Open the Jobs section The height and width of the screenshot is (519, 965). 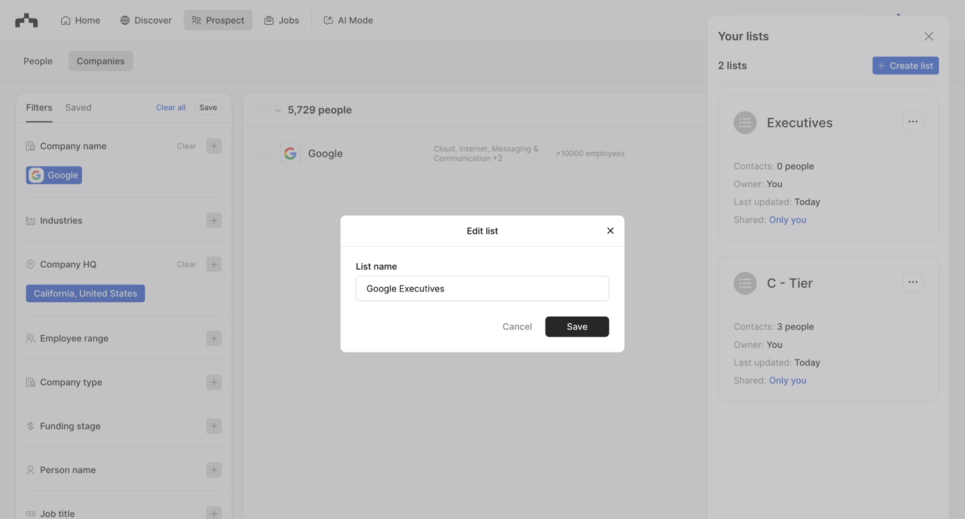coord(281,20)
